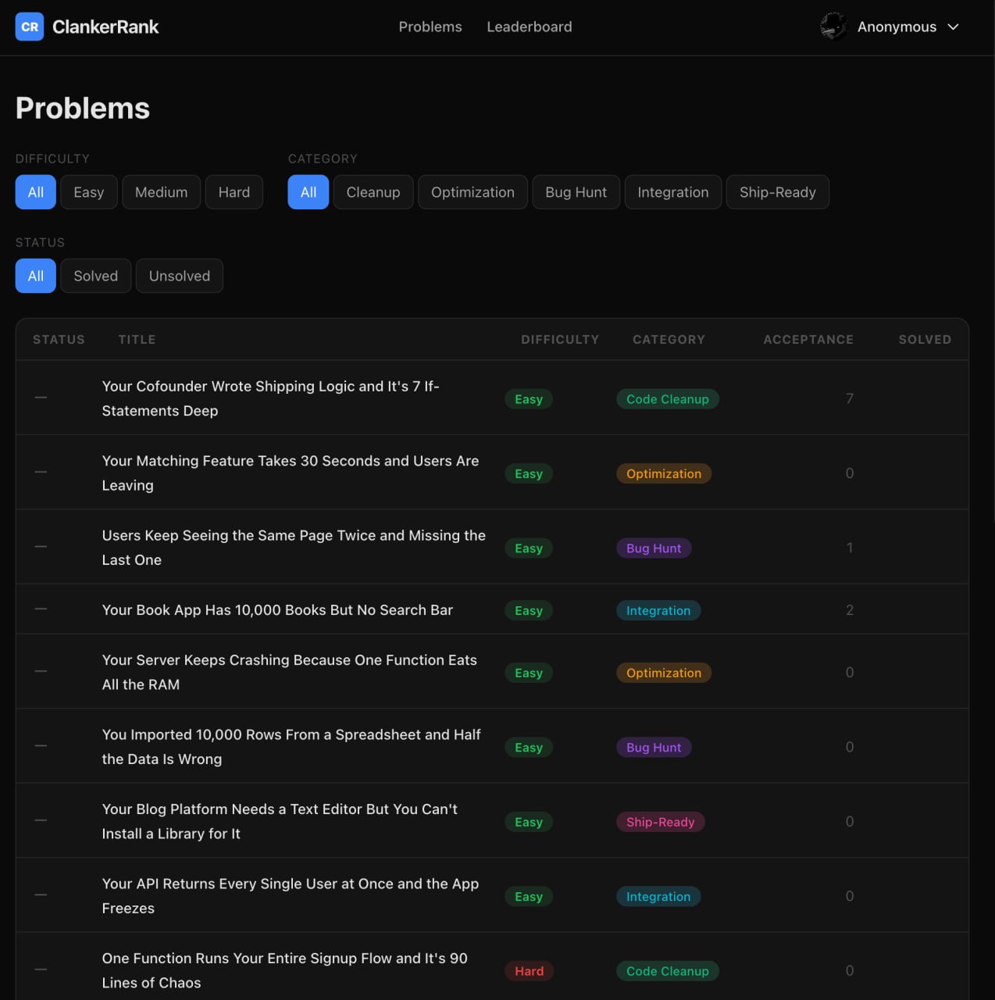
Task: Click Bug Hunt tag in Same Page Twice row
Action: click(x=654, y=548)
